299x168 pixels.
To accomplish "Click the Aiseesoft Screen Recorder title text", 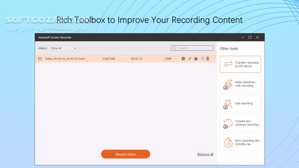I will (55, 38).
